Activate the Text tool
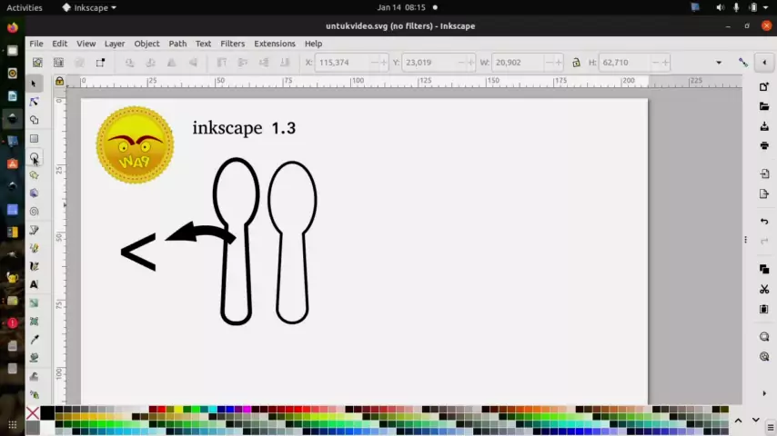Screen dimensions: 777x436 [x=34, y=284]
